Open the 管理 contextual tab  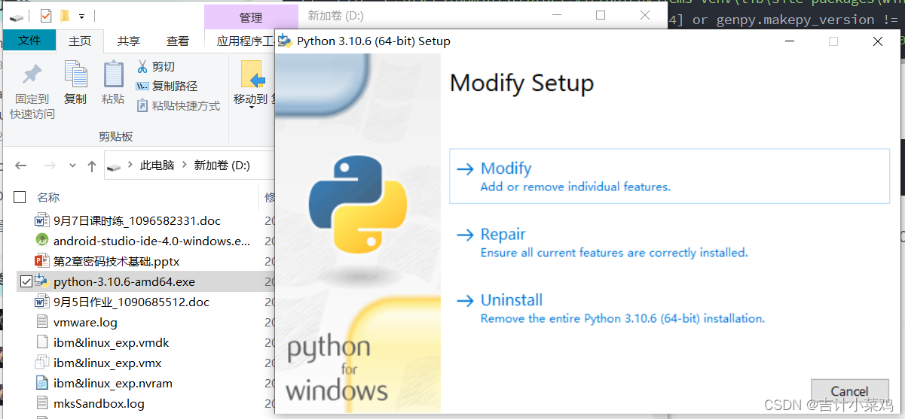(x=251, y=17)
